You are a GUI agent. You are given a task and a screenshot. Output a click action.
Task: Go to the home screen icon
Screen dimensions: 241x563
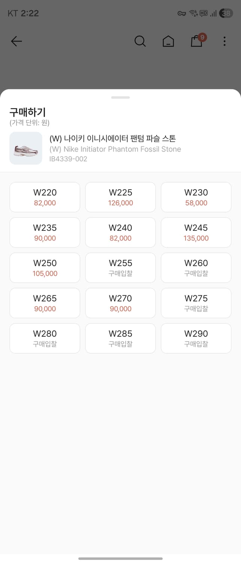168,41
